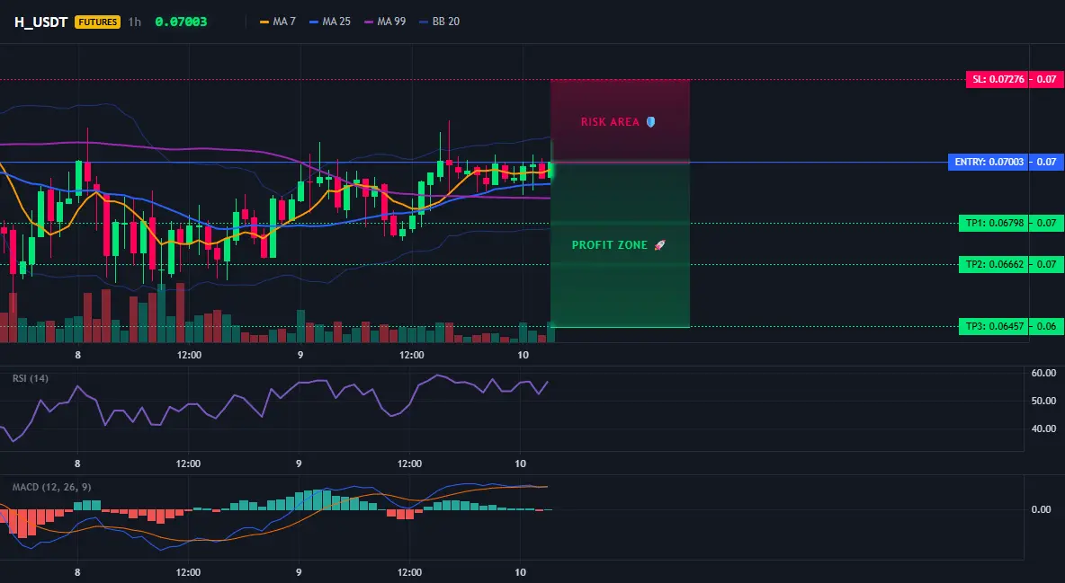1065x583 pixels.
Task: Click the 40.00 value on RSI scale
Action: (1043, 428)
